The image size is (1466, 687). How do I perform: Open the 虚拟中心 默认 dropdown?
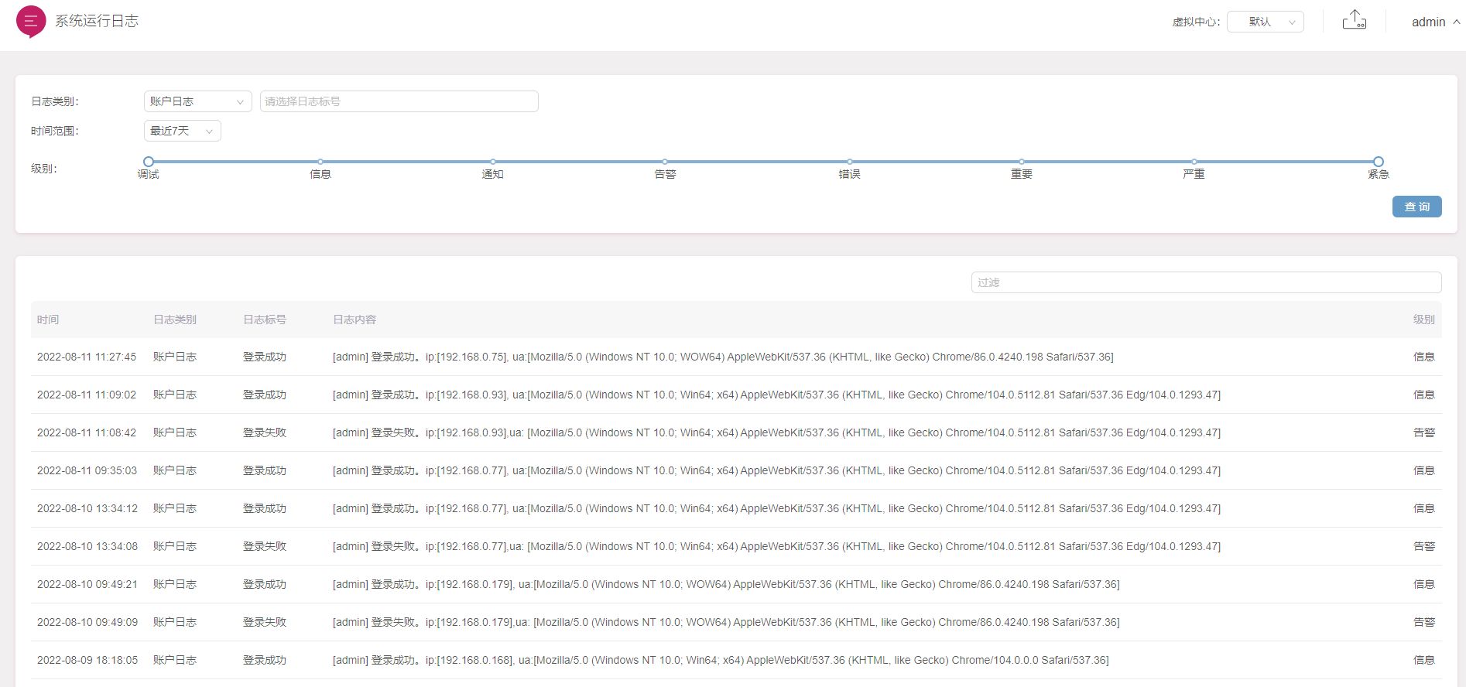pos(1266,22)
